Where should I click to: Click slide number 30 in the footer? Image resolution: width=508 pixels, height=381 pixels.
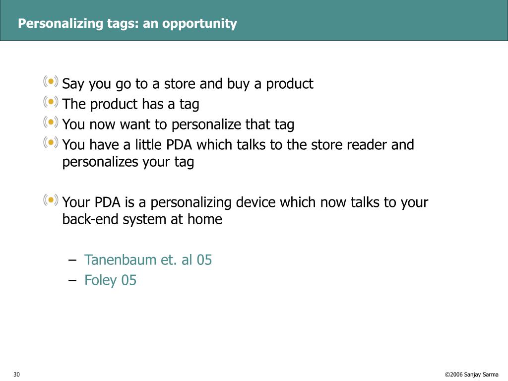pyautogui.click(x=16, y=374)
